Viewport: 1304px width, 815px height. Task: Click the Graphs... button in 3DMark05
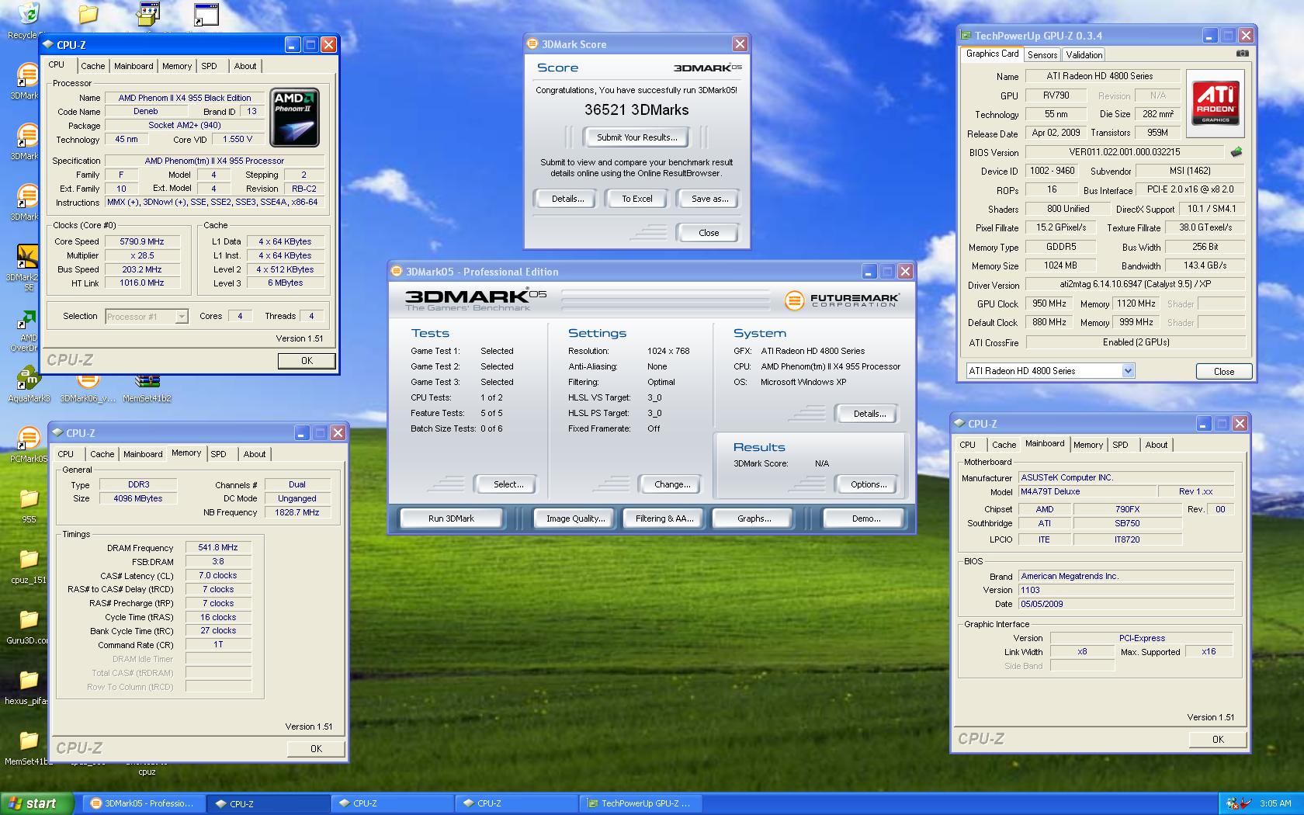click(754, 518)
